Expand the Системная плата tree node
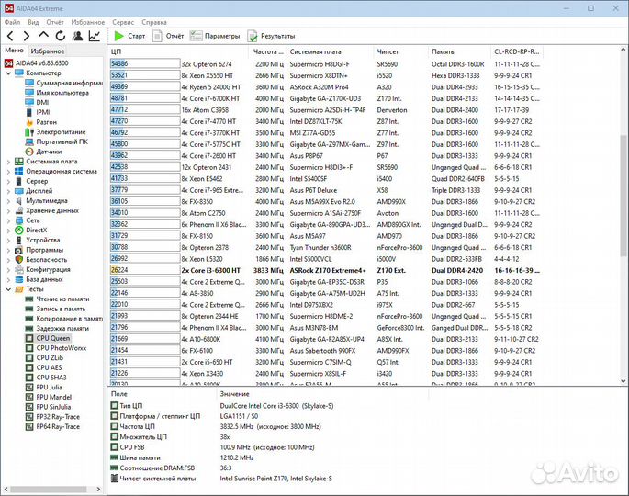This screenshot has width=629, height=496. [x=9, y=162]
